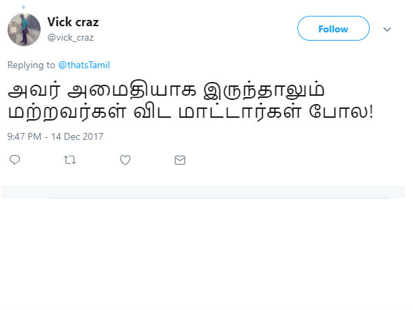Click the @vick_craz handle
The height and width of the screenshot is (310, 413).
70,37
